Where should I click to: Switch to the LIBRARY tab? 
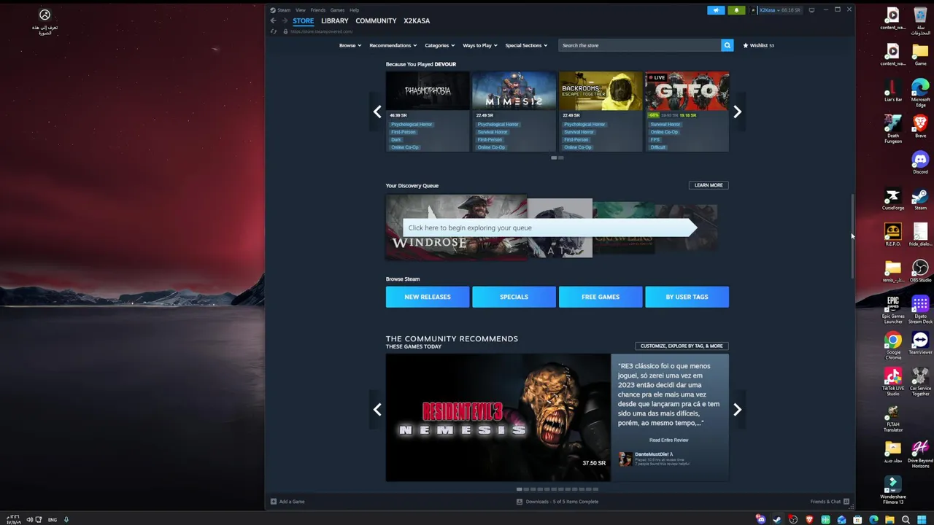tap(335, 20)
